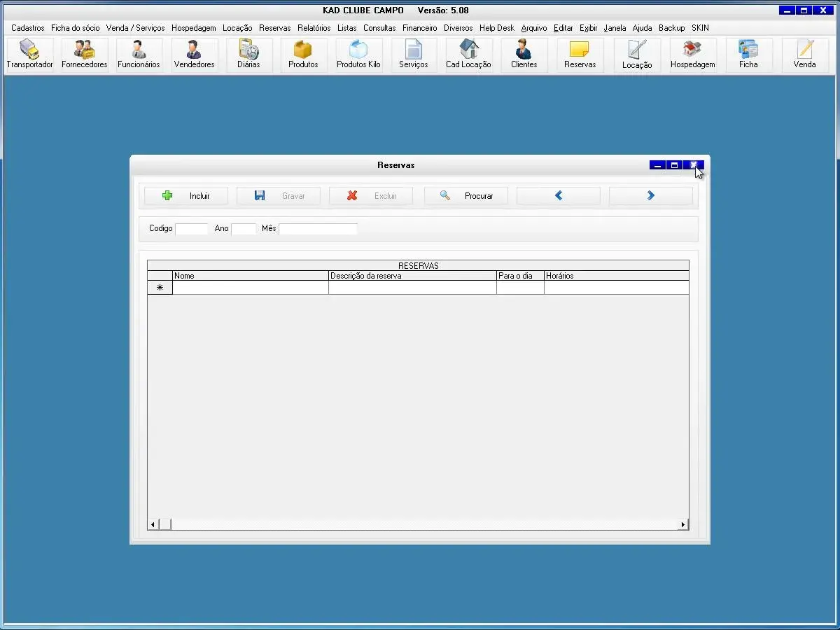
Task: Open the Financeiro menu
Action: 419,28
